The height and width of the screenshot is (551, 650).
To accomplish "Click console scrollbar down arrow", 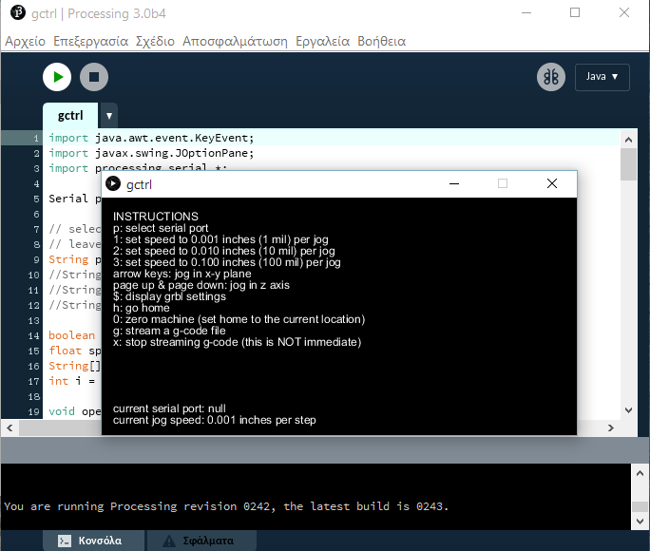I will click(x=640, y=522).
